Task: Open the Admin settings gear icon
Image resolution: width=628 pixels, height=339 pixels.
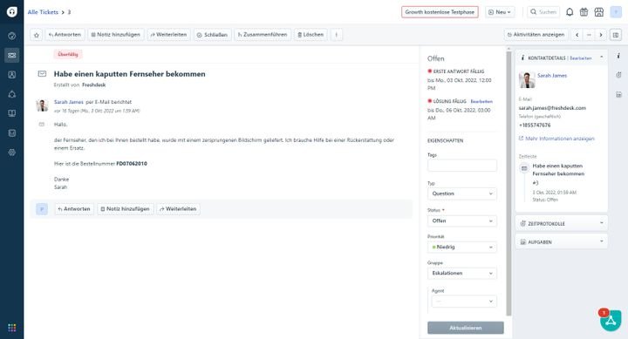Action: click(12, 153)
